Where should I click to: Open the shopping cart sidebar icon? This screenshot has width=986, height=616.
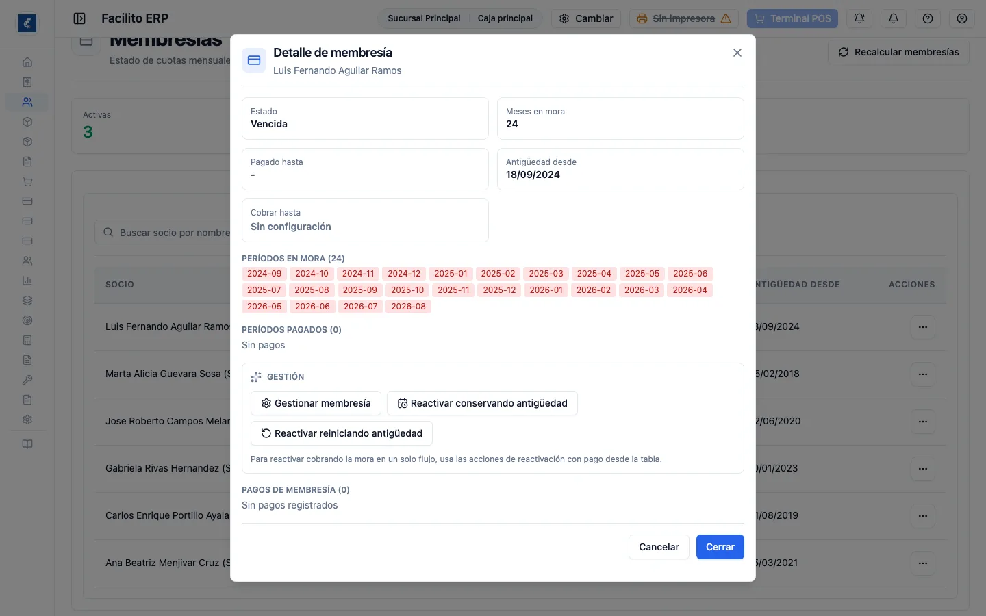click(27, 181)
